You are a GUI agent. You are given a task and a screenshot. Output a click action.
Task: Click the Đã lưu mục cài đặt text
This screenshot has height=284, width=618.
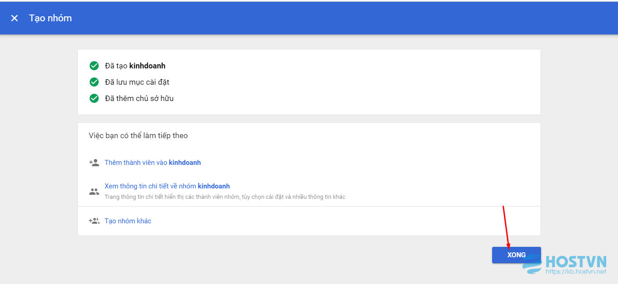(137, 82)
